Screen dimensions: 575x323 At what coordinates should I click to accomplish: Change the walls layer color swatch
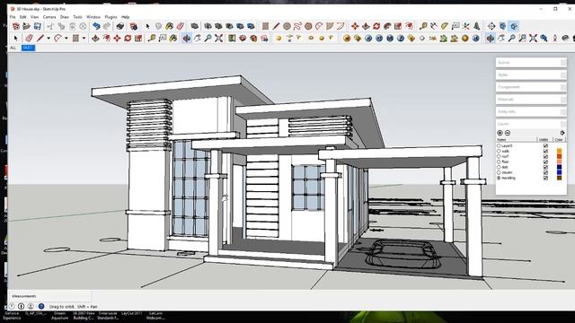(x=559, y=151)
